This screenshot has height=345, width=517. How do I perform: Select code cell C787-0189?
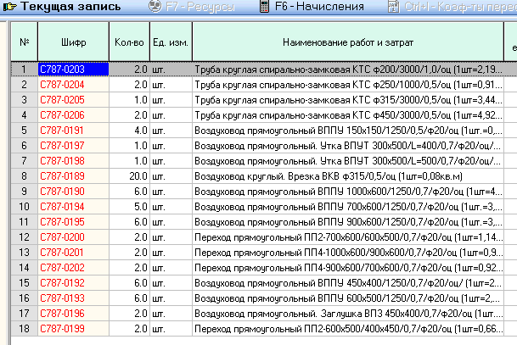[74, 176]
